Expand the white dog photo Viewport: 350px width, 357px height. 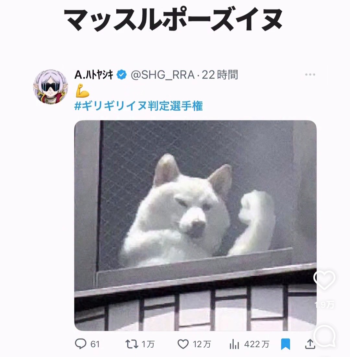[x=195, y=225]
